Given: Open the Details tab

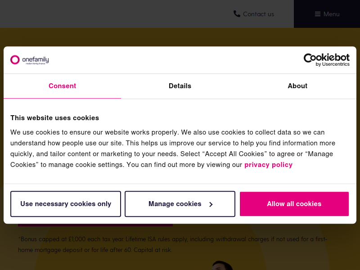Looking at the screenshot, I should (180, 86).
